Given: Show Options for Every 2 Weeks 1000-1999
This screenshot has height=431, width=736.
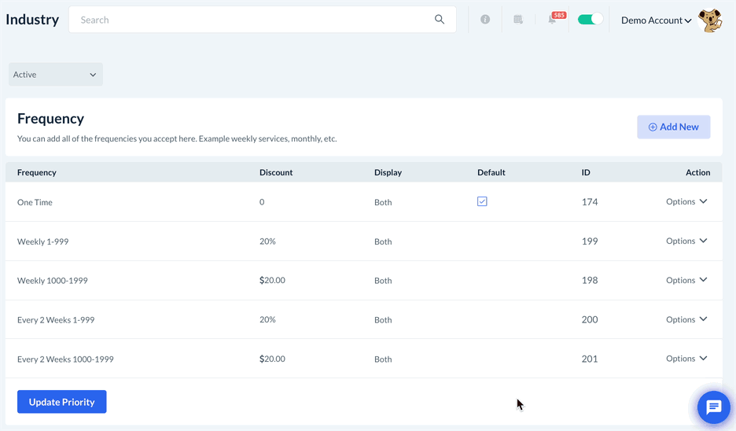Looking at the screenshot, I should point(686,359).
